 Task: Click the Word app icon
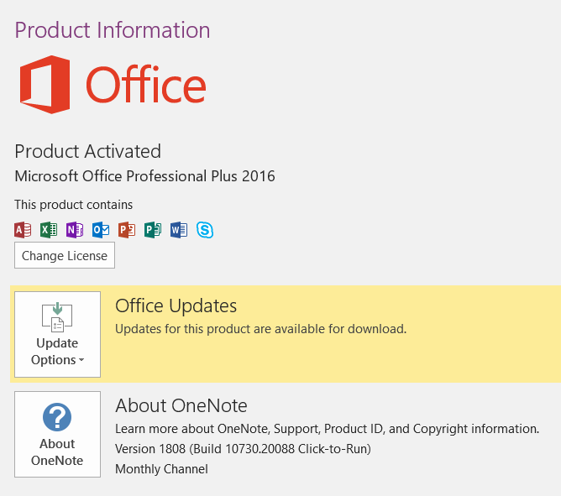click(179, 230)
